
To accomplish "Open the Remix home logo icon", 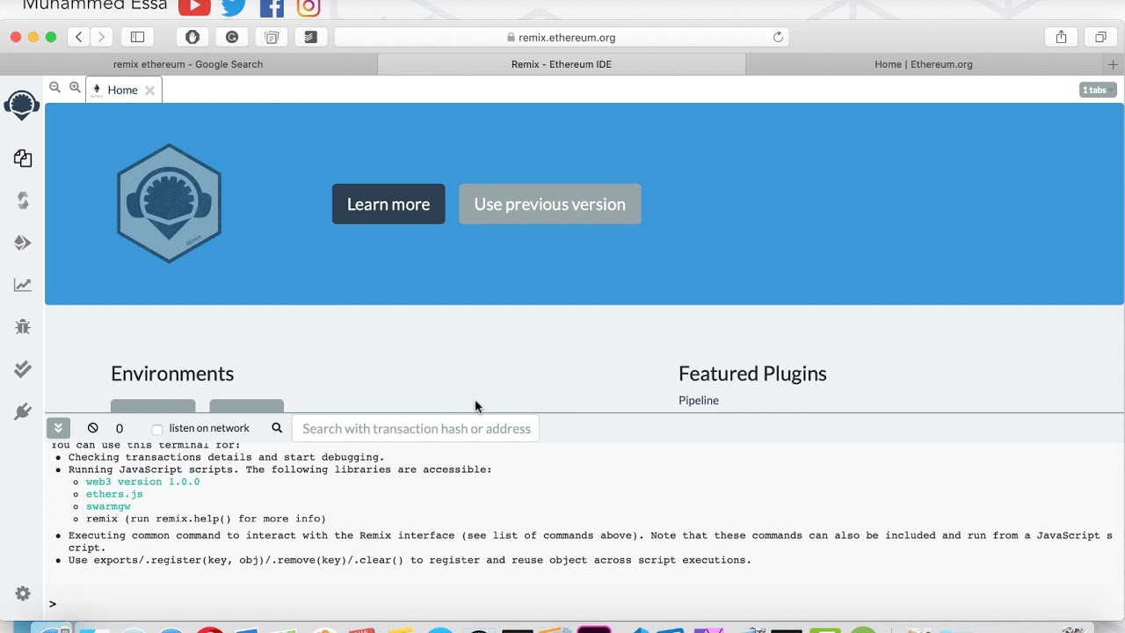I will coord(22,105).
